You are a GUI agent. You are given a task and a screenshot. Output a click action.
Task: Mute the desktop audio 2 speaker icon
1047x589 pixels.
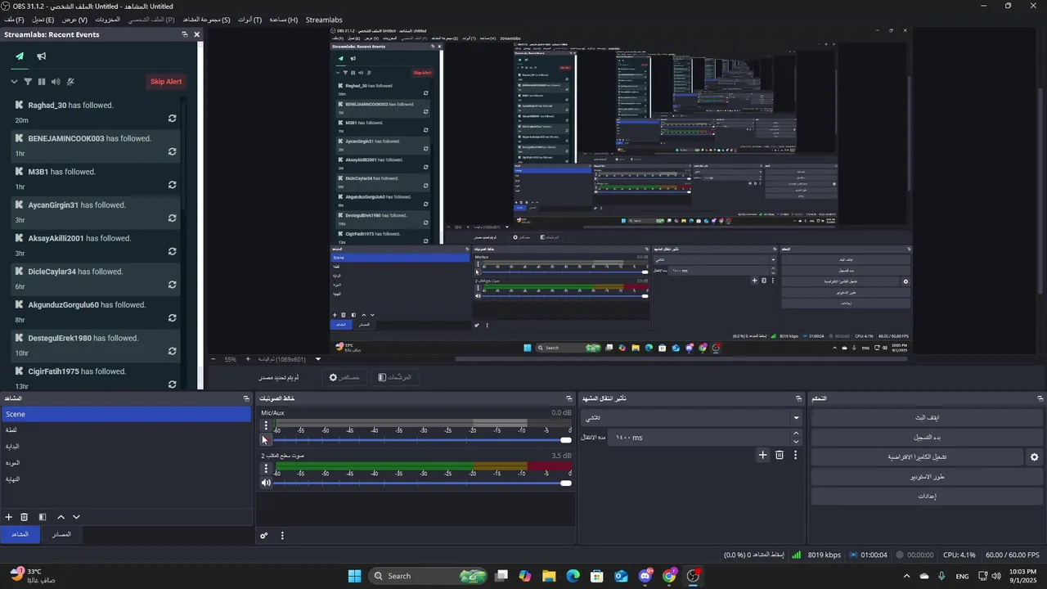coord(266,483)
